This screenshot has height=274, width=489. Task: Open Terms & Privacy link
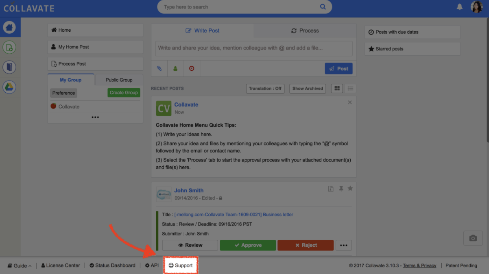pos(419,265)
